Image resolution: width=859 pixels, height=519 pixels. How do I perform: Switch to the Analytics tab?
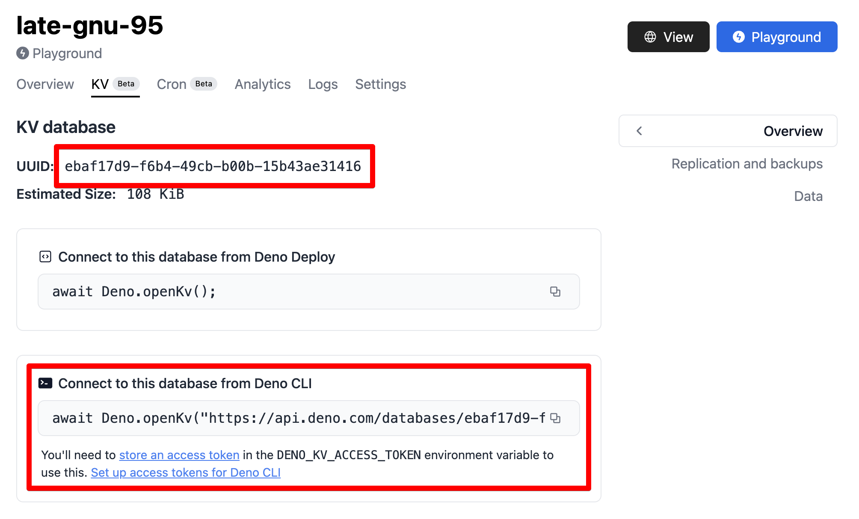[x=264, y=85]
